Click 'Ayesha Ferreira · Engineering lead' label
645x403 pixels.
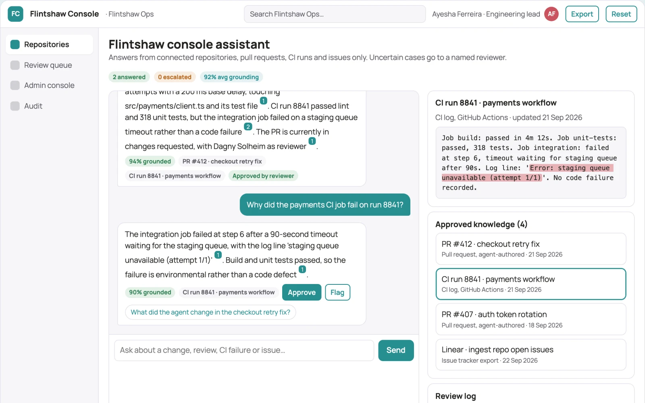tap(486, 14)
